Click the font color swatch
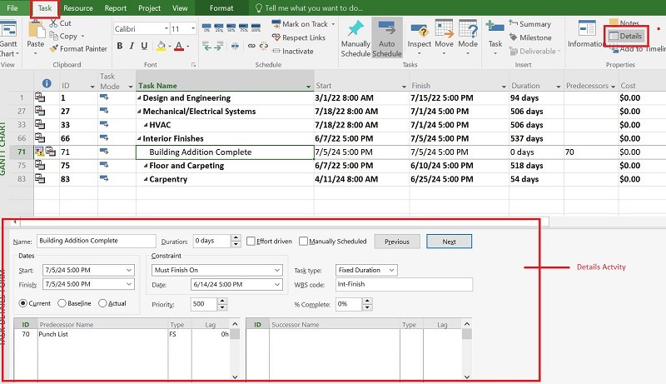The width and height of the screenshot is (666, 384). 179,46
